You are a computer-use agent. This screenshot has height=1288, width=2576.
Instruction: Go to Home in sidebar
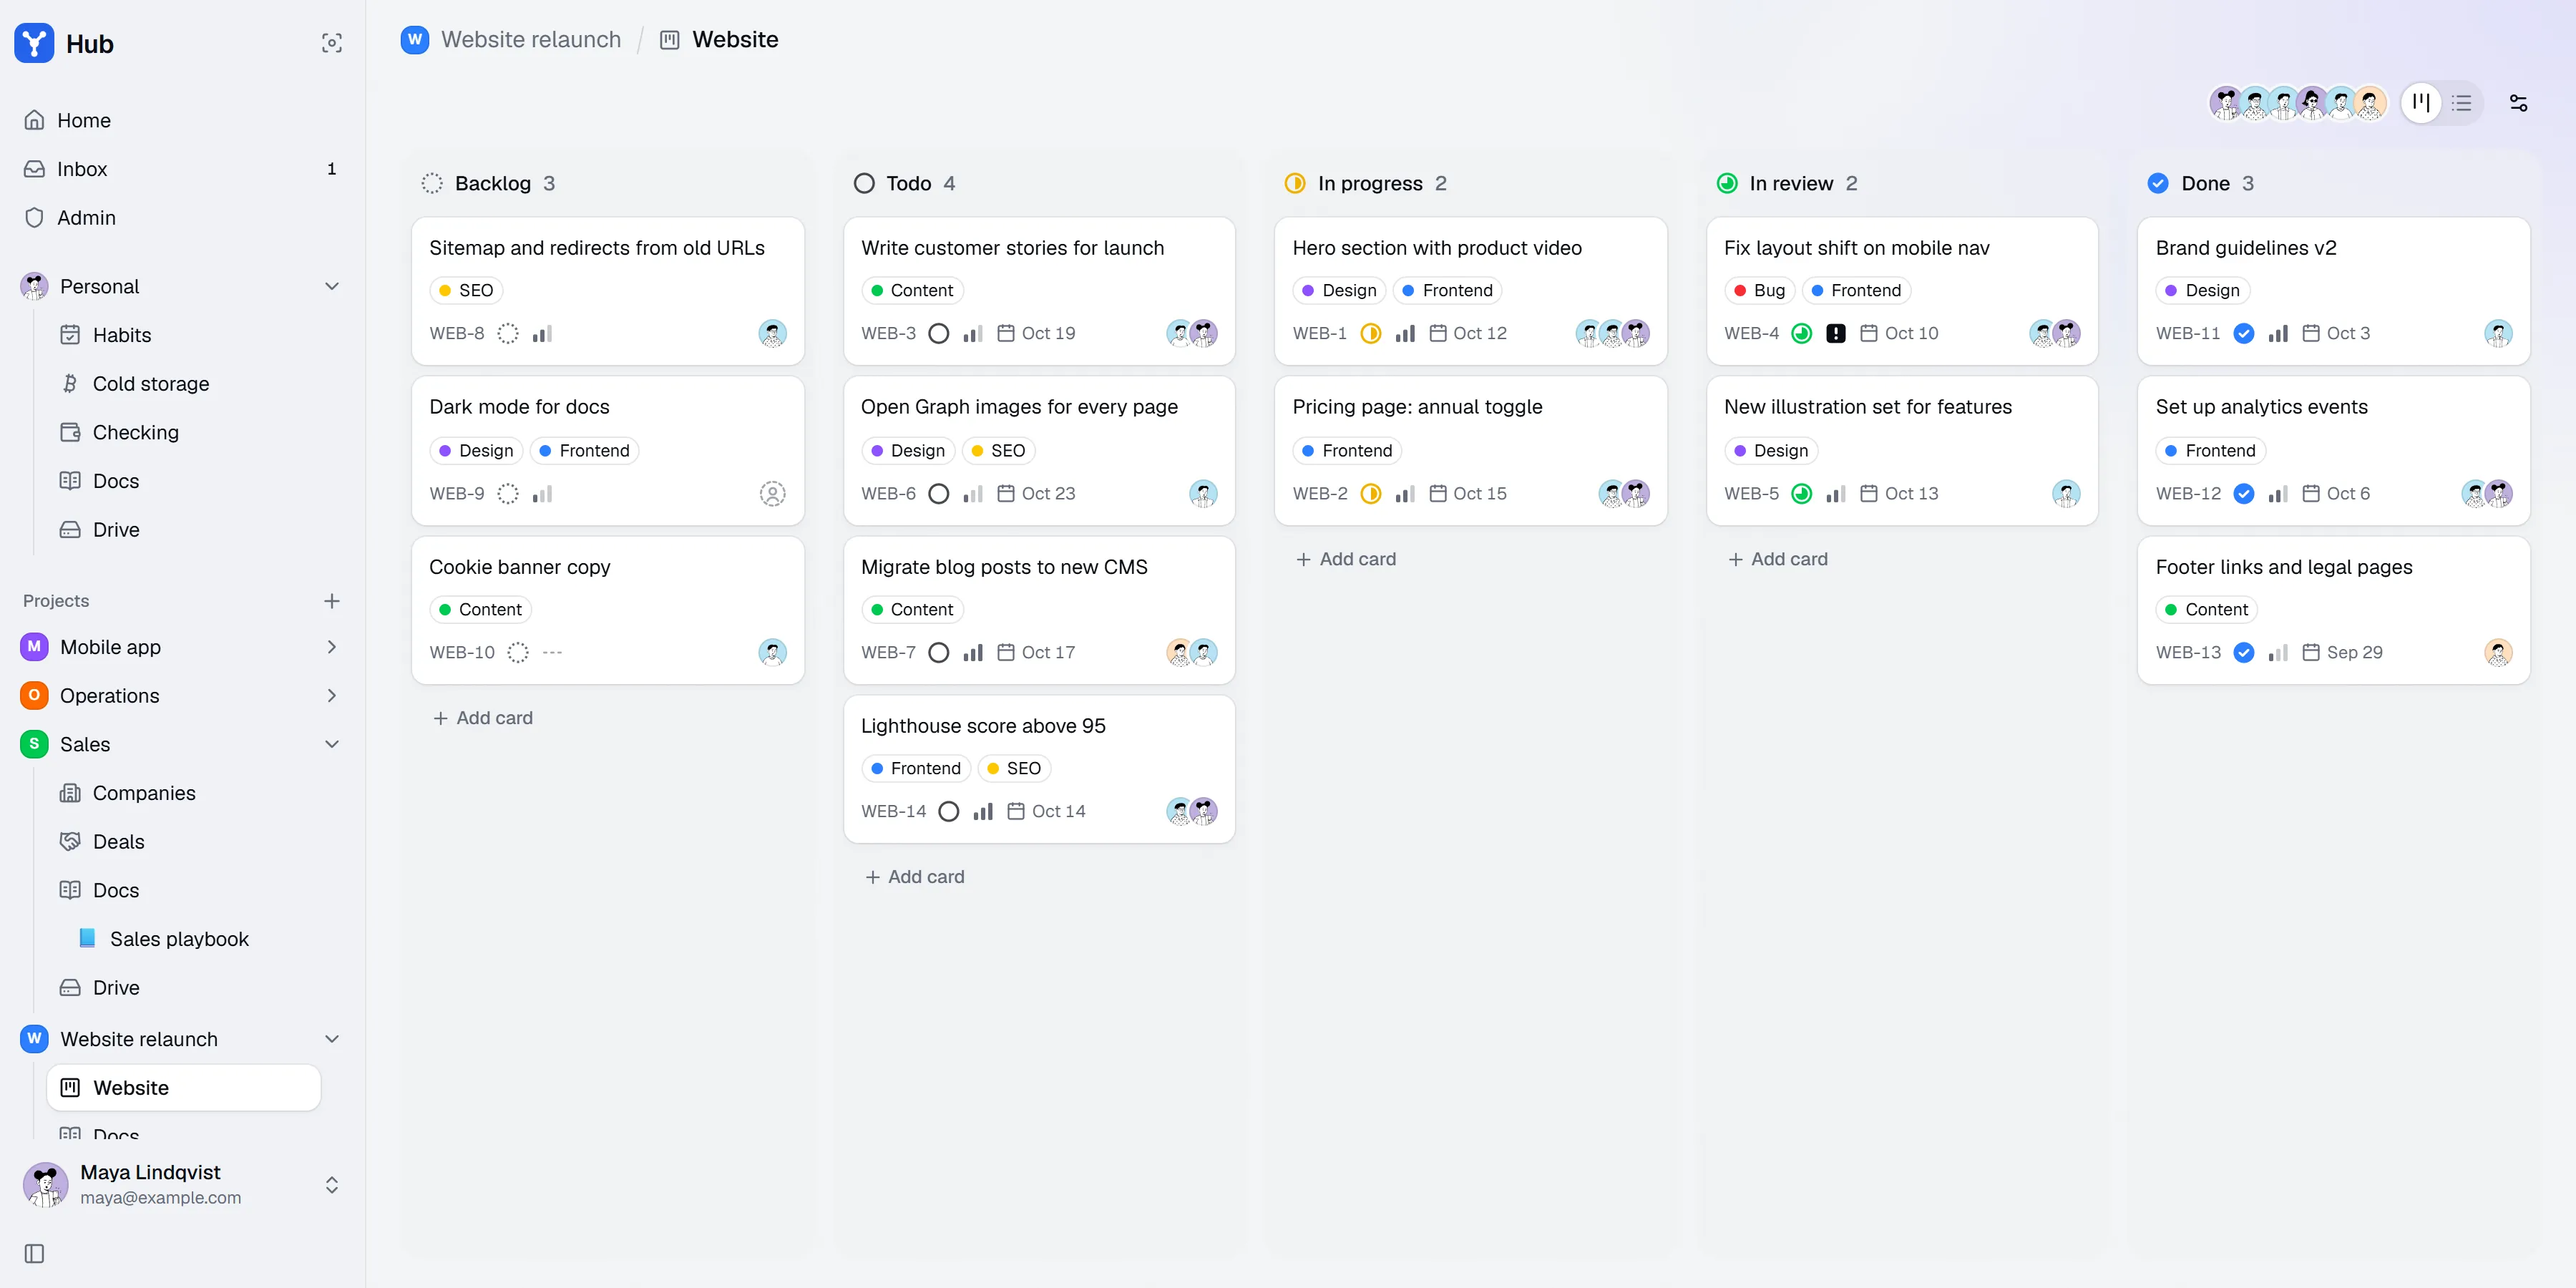click(183, 120)
